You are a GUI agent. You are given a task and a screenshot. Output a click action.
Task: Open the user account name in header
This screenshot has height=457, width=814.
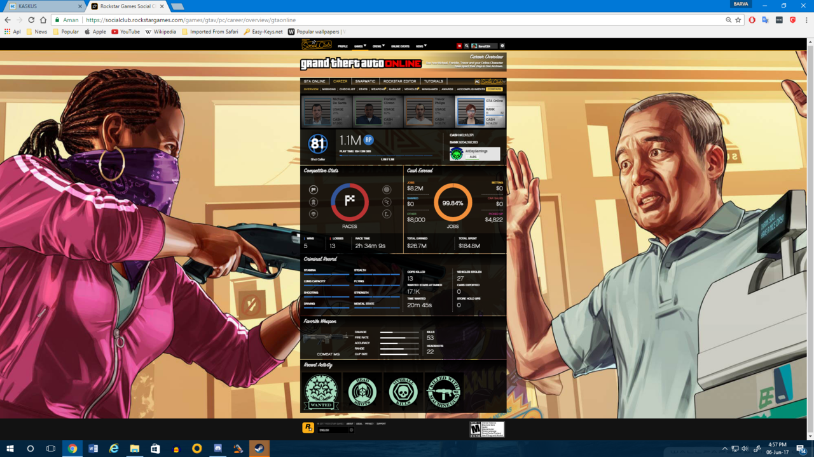tap(484, 46)
